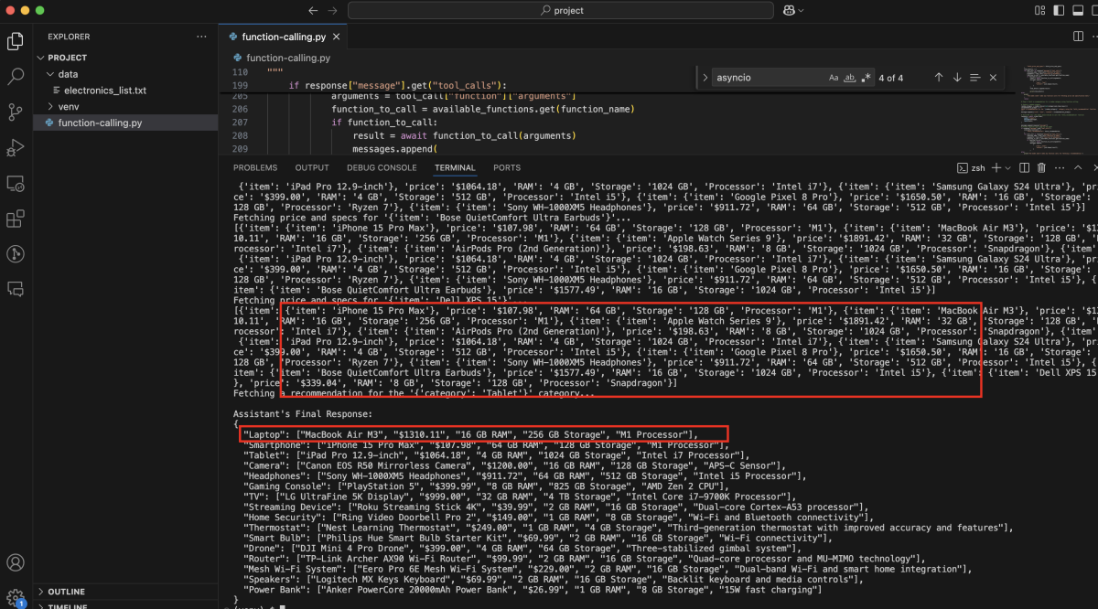Image resolution: width=1098 pixels, height=609 pixels.
Task: Click the '4 of 4' match count
Action: click(x=891, y=78)
